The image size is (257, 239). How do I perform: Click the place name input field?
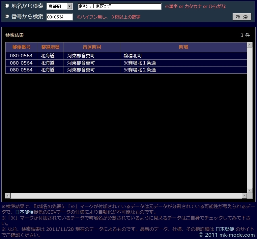pos(119,7)
